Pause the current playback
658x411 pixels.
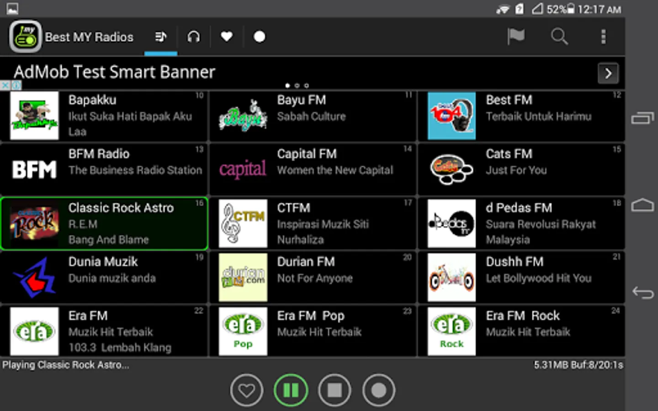[x=291, y=390]
